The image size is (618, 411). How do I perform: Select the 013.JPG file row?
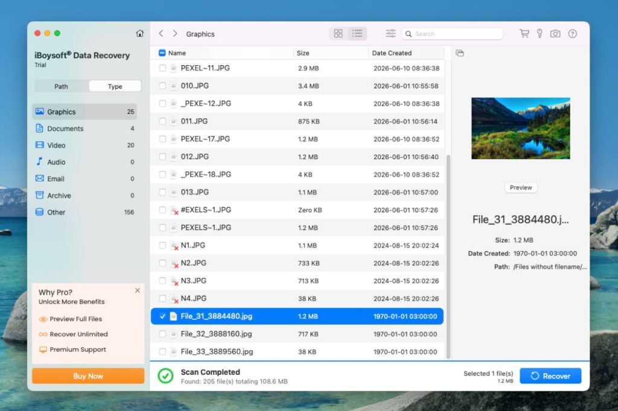click(297, 192)
